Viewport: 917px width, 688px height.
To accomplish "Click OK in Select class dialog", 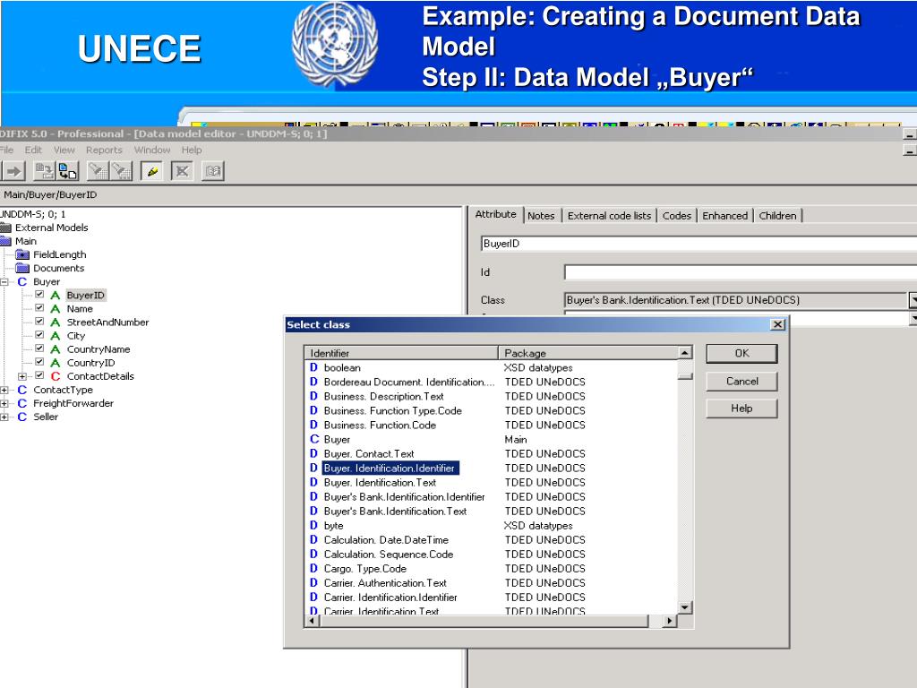I will 741,353.
